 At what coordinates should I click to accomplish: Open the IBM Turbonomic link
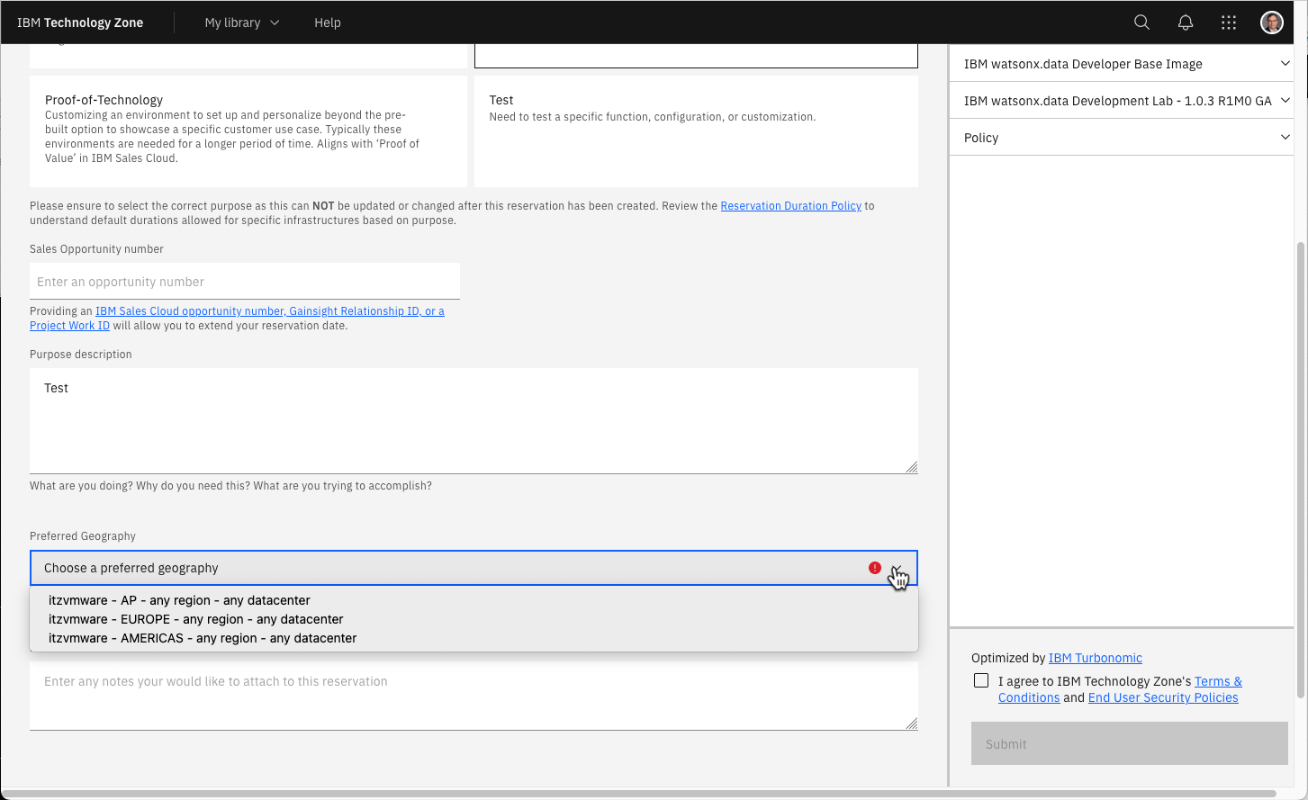[1096, 658]
